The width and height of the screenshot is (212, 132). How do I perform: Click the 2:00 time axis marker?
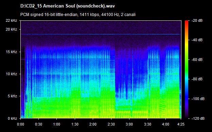pos(93,124)
